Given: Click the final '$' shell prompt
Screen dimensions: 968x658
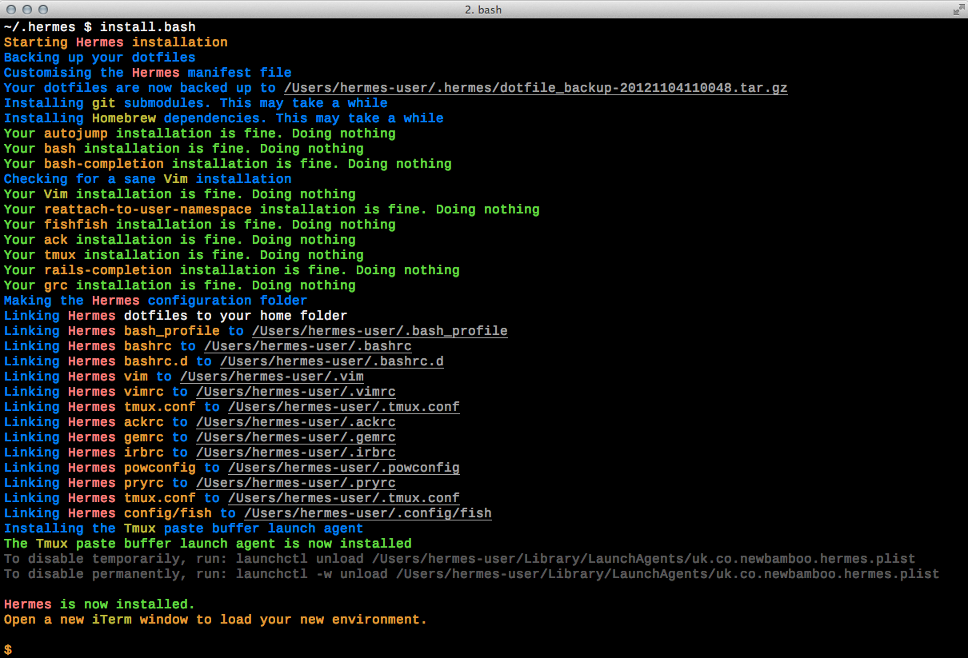Looking at the screenshot, I should tap(8, 650).
